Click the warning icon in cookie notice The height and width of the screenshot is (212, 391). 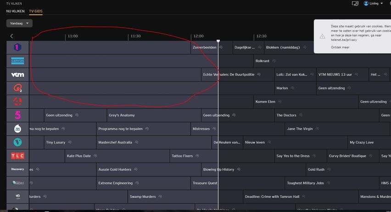pos(323,36)
